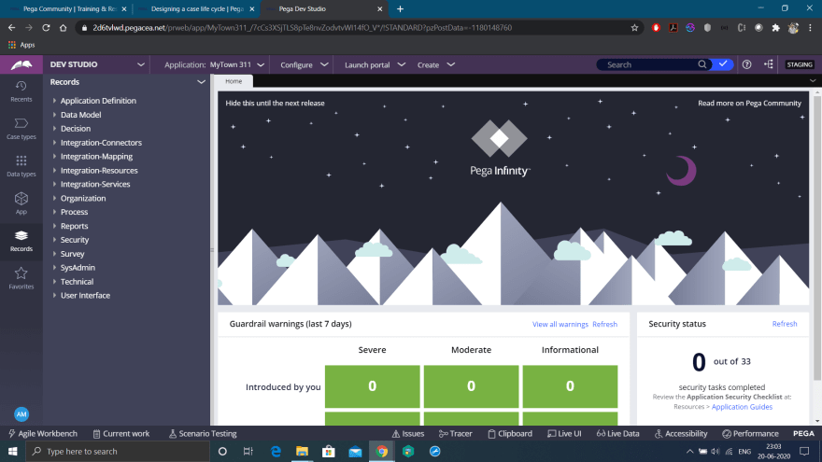
Task: Click the AM user avatar
Action: coord(21,414)
